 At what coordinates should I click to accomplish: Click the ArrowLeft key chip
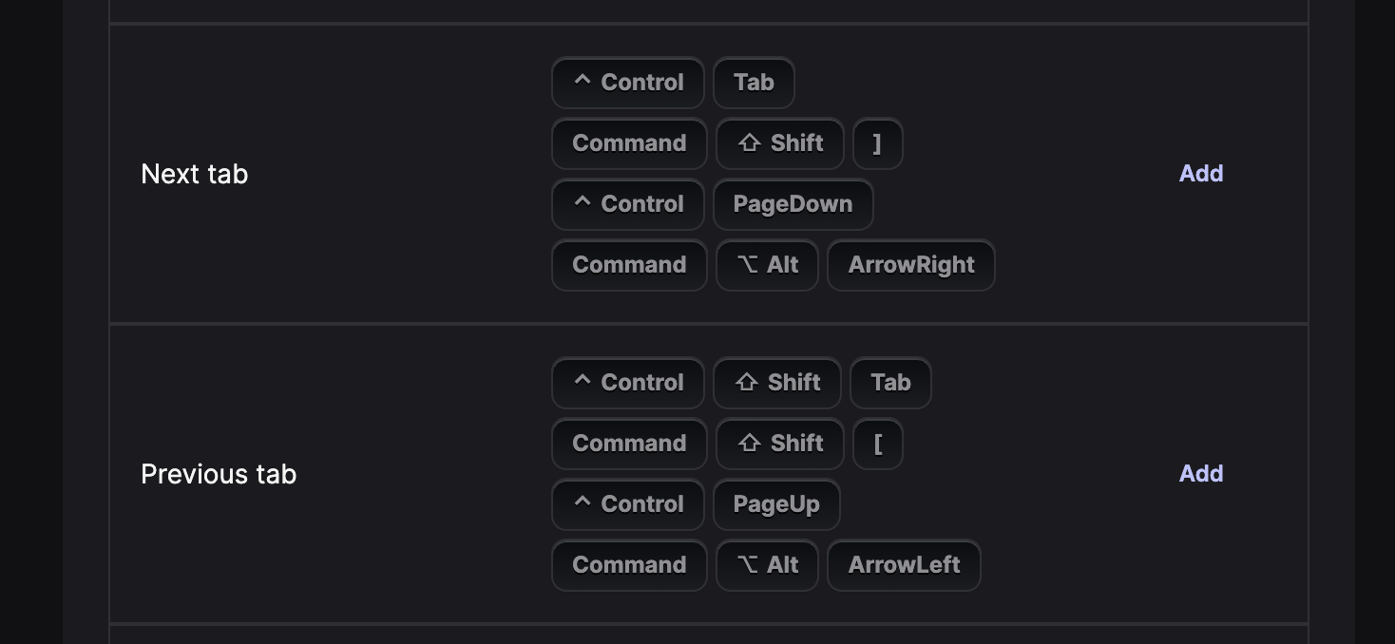pos(904,565)
